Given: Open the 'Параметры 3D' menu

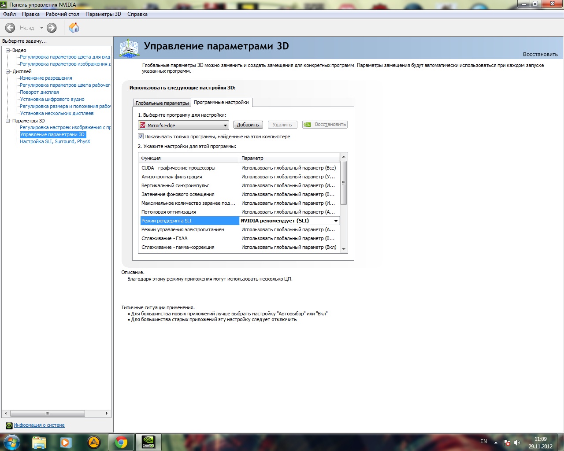Looking at the screenshot, I should tap(103, 14).
